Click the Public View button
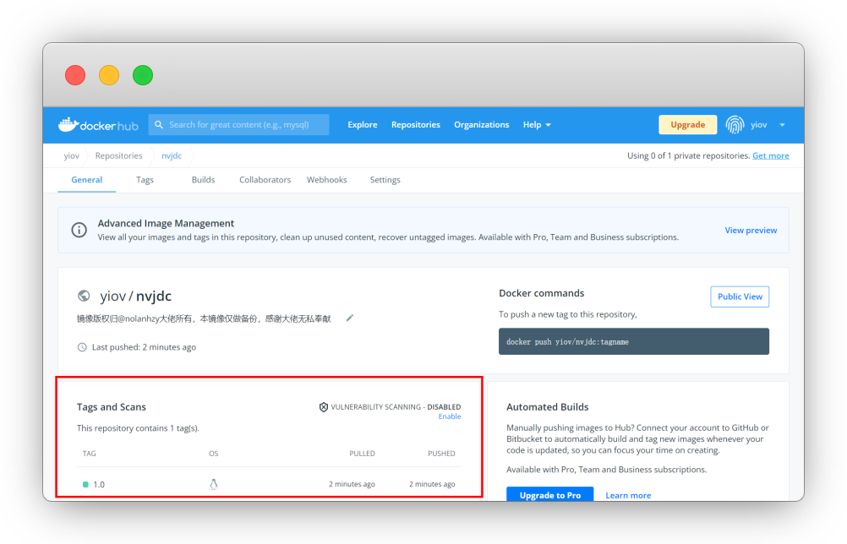This screenshot has height=544, width=847. coord(740,296)
